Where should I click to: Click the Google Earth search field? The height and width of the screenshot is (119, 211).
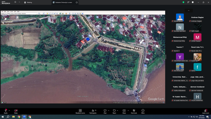[x=19, y=14]
